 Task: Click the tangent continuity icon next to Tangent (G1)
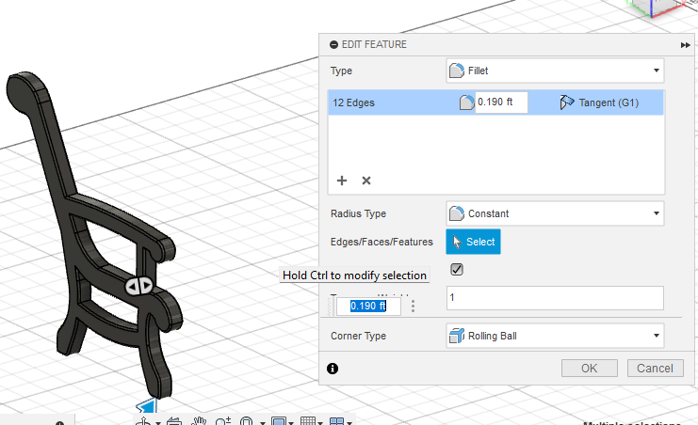567,102
